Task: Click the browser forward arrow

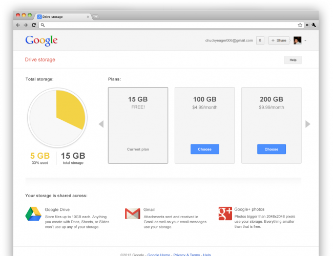Action: [x=26, y=25]
